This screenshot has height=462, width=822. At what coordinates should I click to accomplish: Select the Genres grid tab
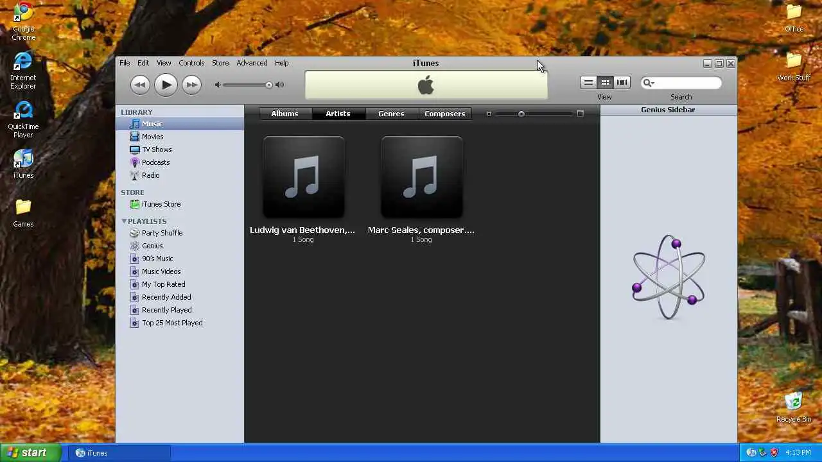pyautogui.click(x=391, y=114)
